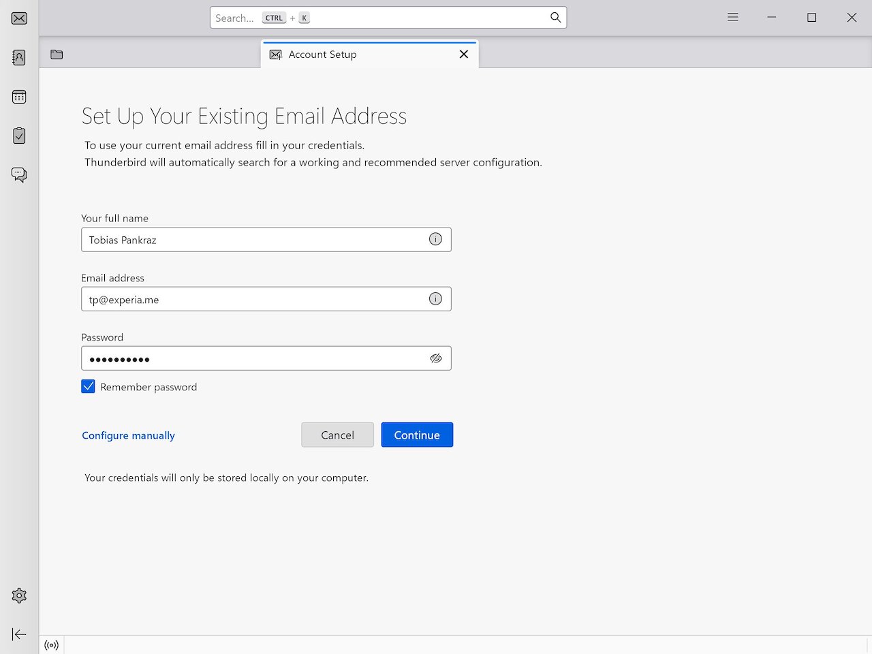Click the info icon beside Your full name
This screenshot has width=872, height=654.
click(x=435, y=239)
